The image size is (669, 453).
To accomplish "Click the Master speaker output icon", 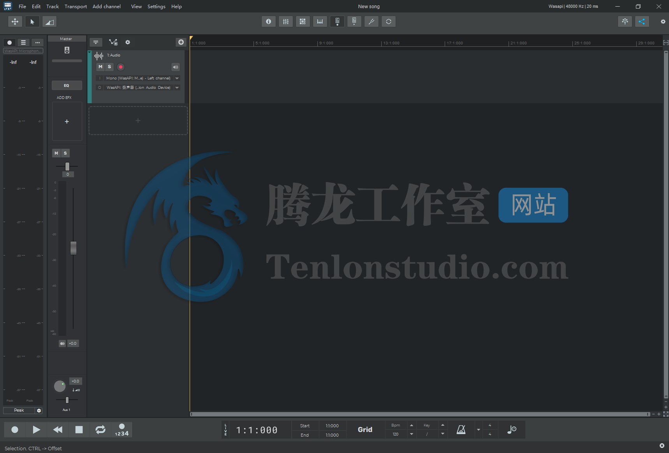I will click(x=67, y=50).
